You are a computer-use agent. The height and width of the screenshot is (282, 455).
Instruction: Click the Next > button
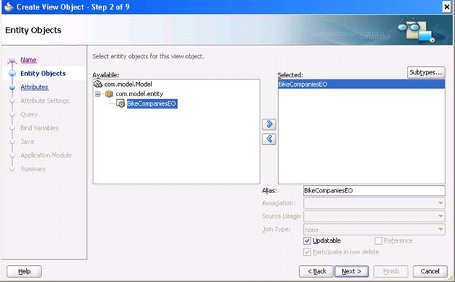point(351,272)
